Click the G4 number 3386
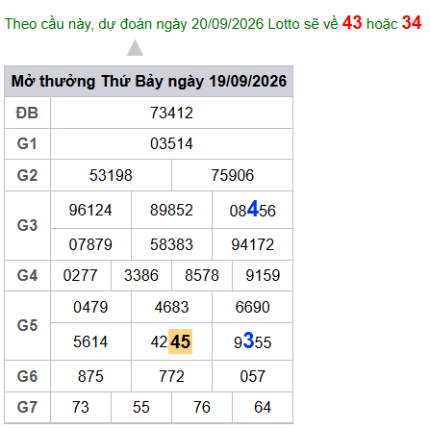 point(141,275)
